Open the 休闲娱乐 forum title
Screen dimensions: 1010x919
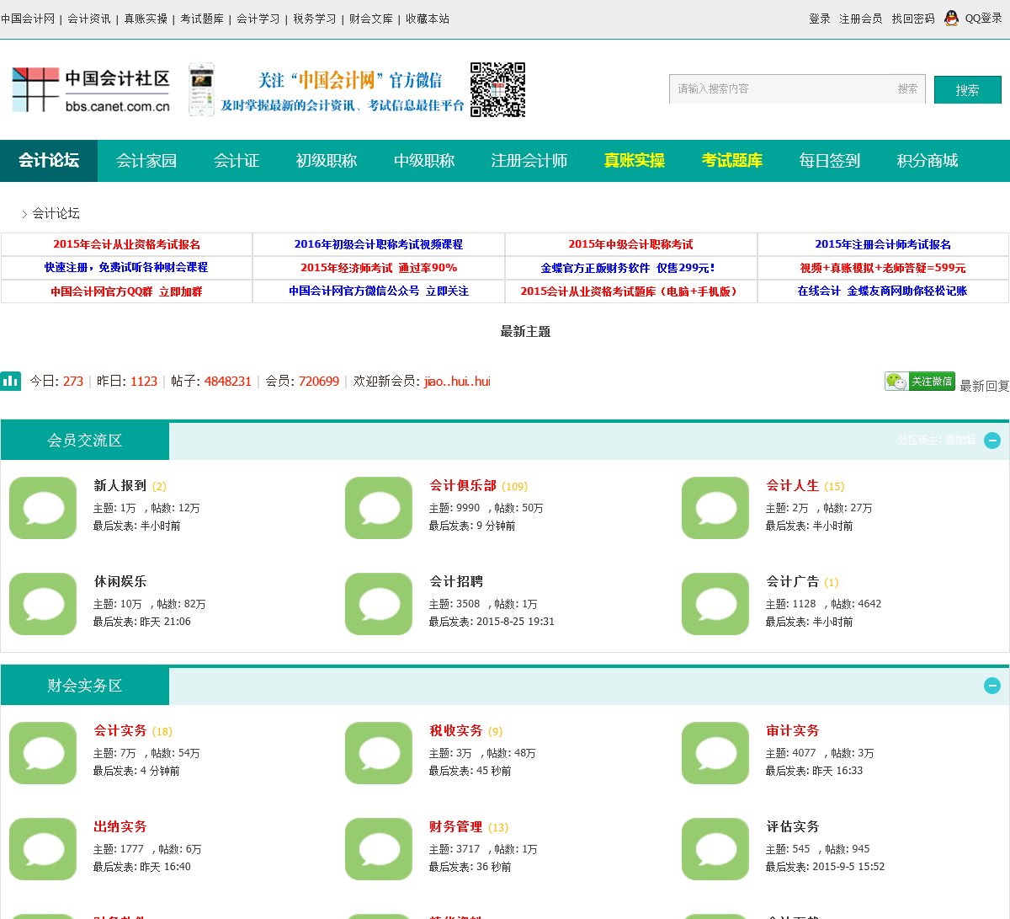[x=120, y=582]
